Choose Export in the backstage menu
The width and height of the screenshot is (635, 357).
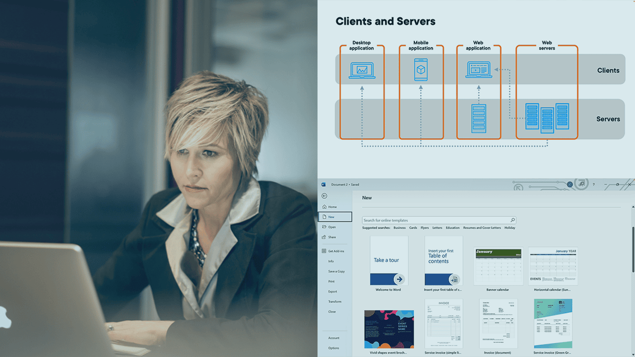[332, 292]
